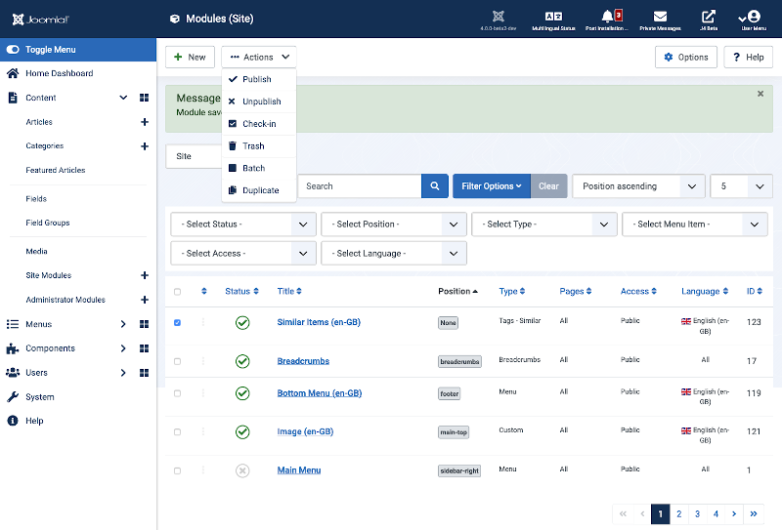Uncheck the Similar Items row checkbox
This screenshot has height=530, width=782.
pos(177,322)
